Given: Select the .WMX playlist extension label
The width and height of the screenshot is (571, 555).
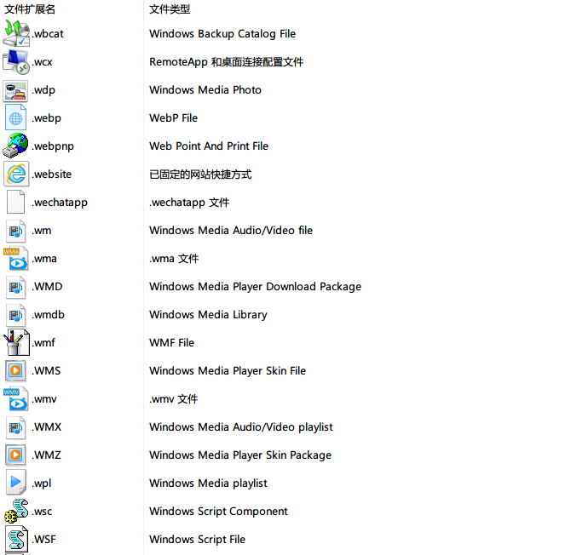Looking at the screenshot, I should point(46,427).
